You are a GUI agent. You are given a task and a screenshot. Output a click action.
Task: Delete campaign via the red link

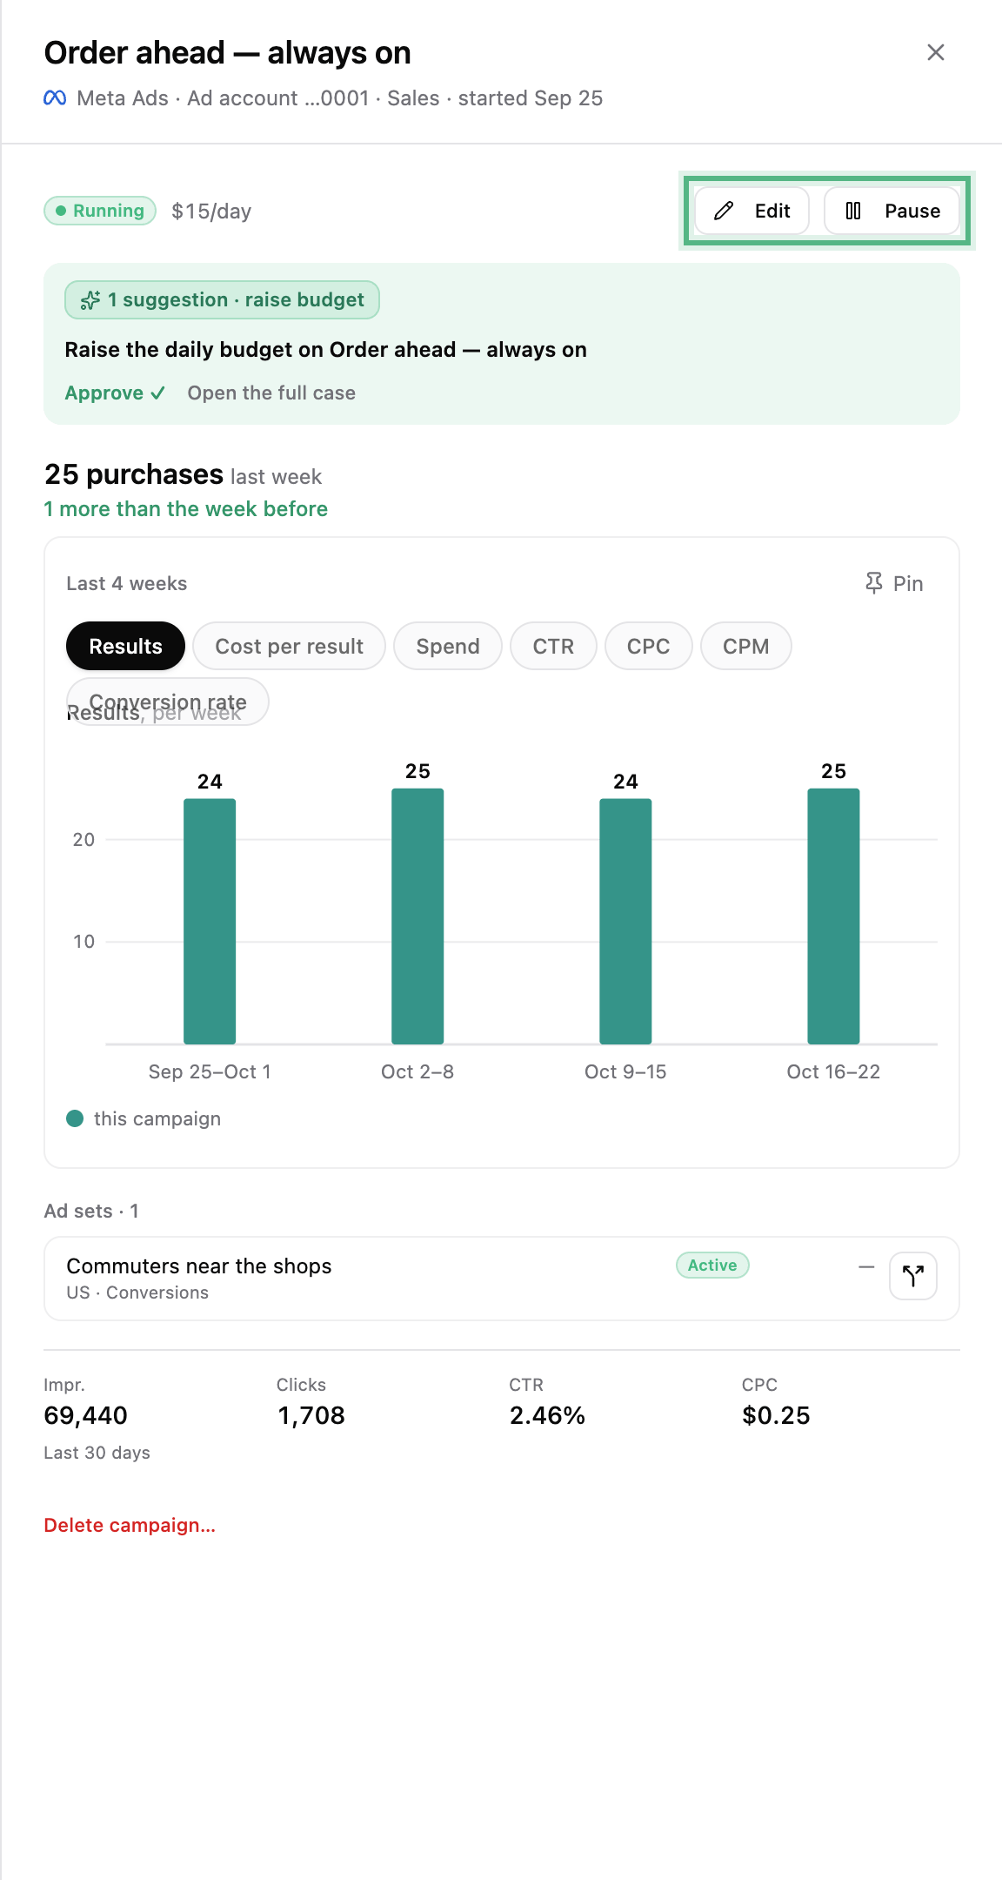tap(130, 1525)
